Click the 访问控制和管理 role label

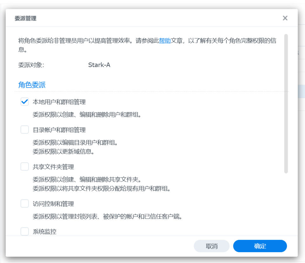[53, 204]
